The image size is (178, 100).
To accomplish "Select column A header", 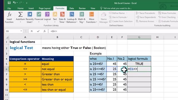I will [25, 37].
